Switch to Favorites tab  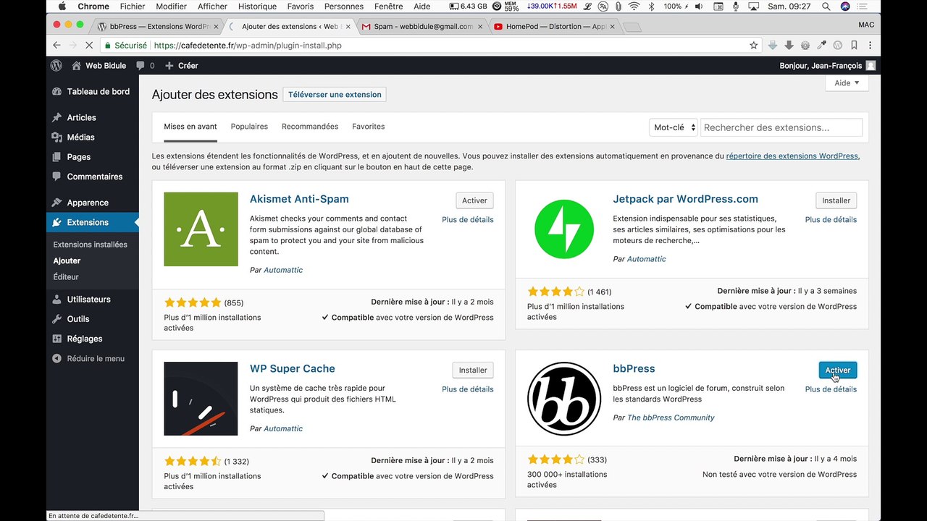(369, 127)
